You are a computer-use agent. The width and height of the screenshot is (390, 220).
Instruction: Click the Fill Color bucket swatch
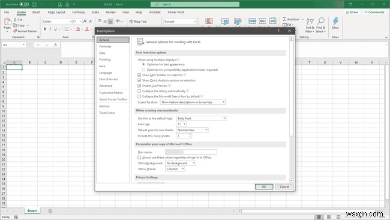(x=78, y=29)
